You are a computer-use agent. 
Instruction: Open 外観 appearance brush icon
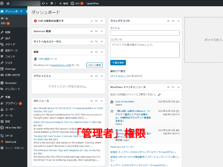[2, 97]
